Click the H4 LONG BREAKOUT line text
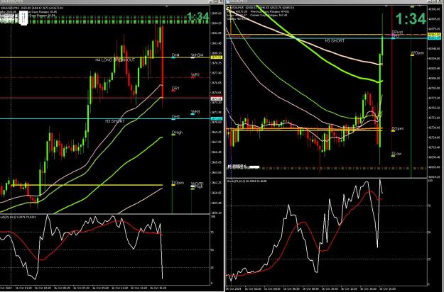 pos(115,60)
